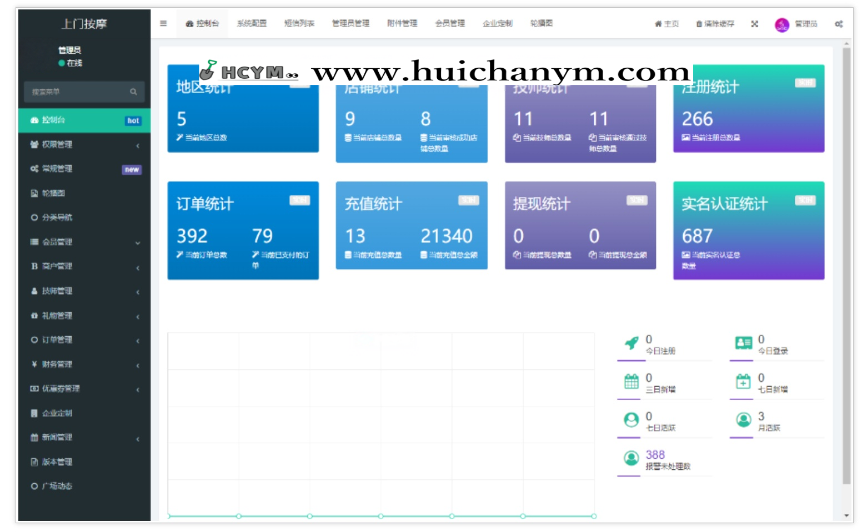867x532 pixels.
Task: Expand the 权限管理 sidebar menu
Action: click(83, 145)
